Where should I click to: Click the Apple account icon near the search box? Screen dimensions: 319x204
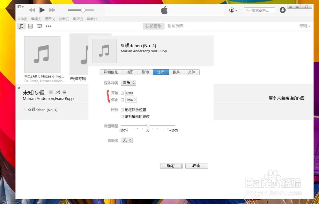[x=233, y=10]
